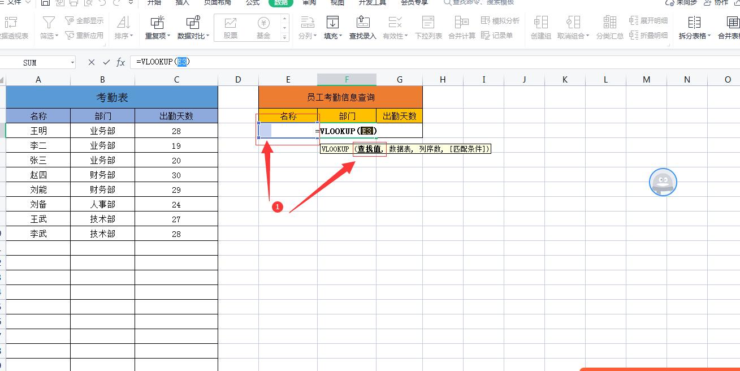This screenshot has height=371, width=740.
Task: Expand the 重复项 dropdown arrow
Action: 168,36
